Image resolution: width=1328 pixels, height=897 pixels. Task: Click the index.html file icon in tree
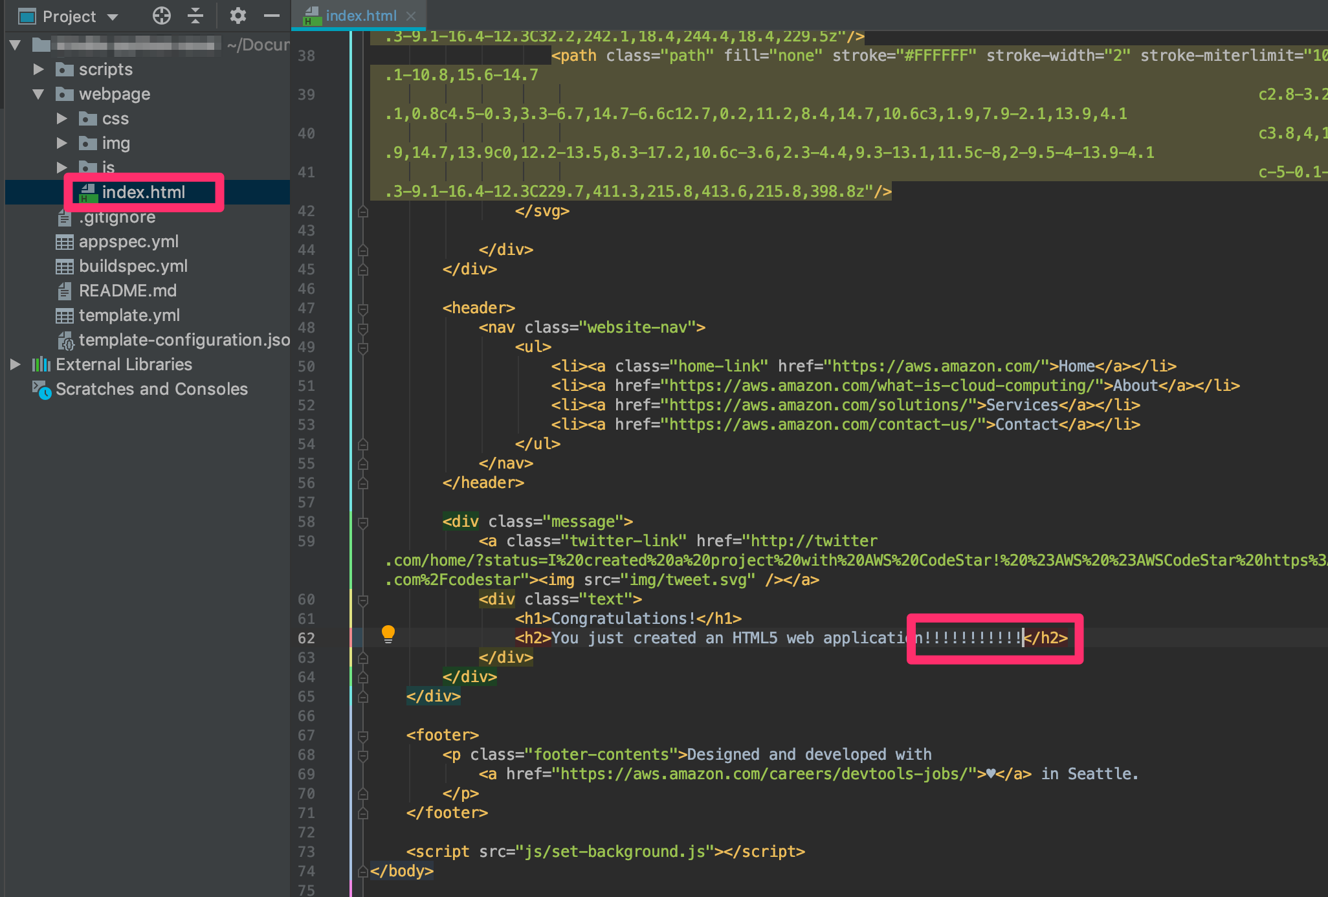coord(88,192)
